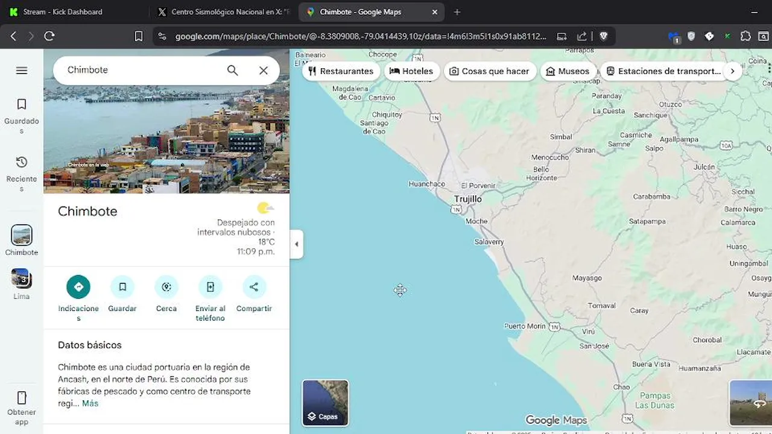Click the weather icon for Chimbote
The image size is (772, 434).
point(265,209)
